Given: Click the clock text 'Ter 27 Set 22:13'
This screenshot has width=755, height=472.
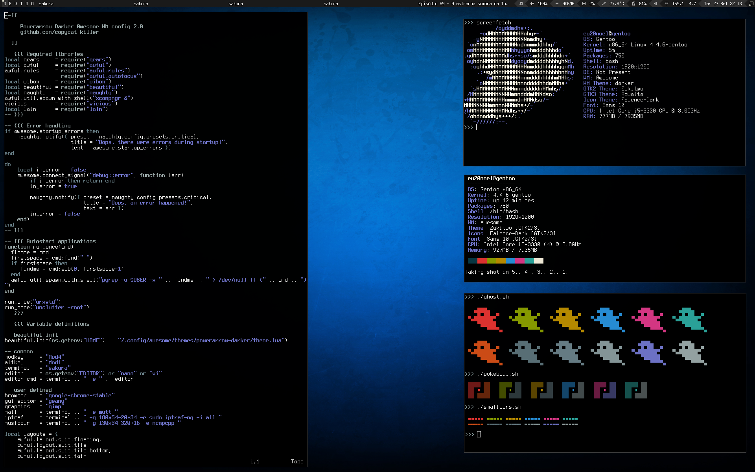Looking at the screenshot, I should point(723,4).
